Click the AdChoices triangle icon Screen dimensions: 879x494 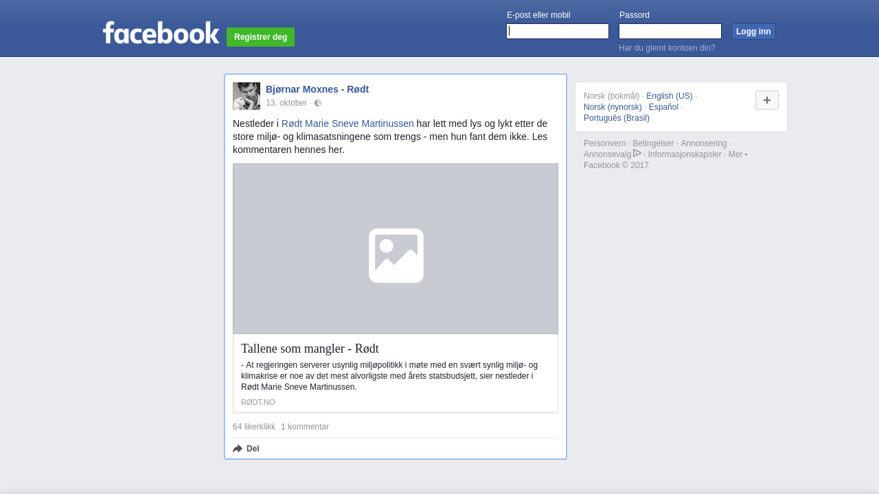[x=637, y=154]
